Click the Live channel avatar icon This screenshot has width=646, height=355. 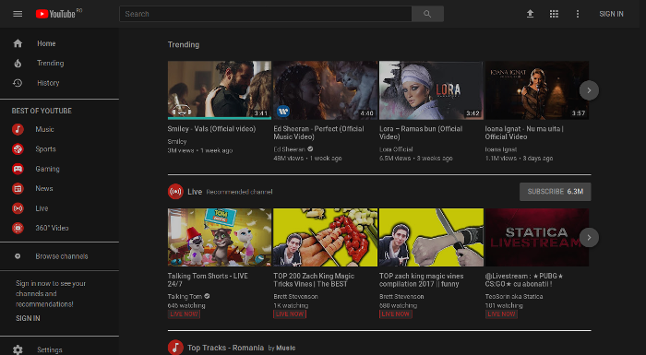175,192
